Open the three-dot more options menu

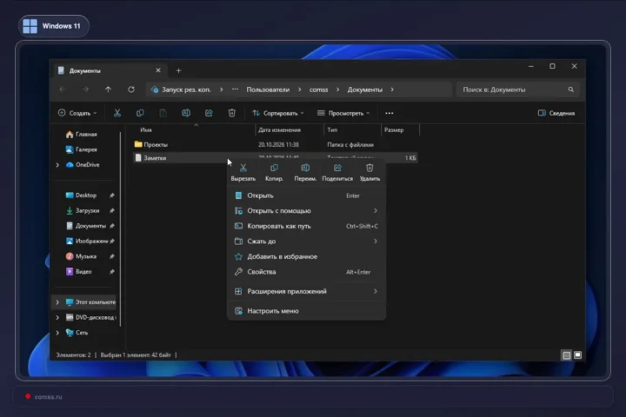[x=390, y=113]
